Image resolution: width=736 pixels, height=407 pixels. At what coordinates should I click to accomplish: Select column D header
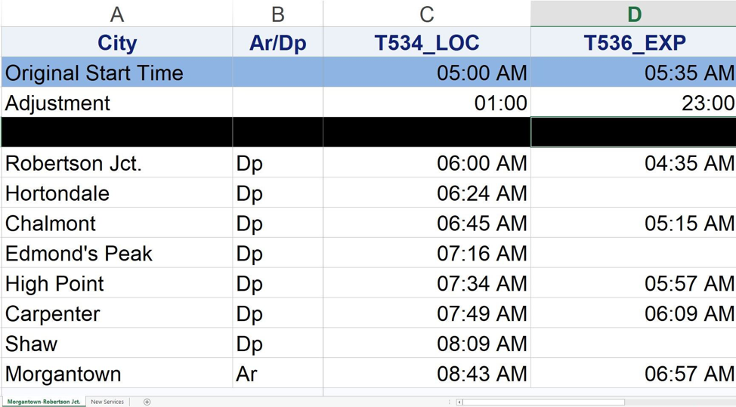[633, 14]
